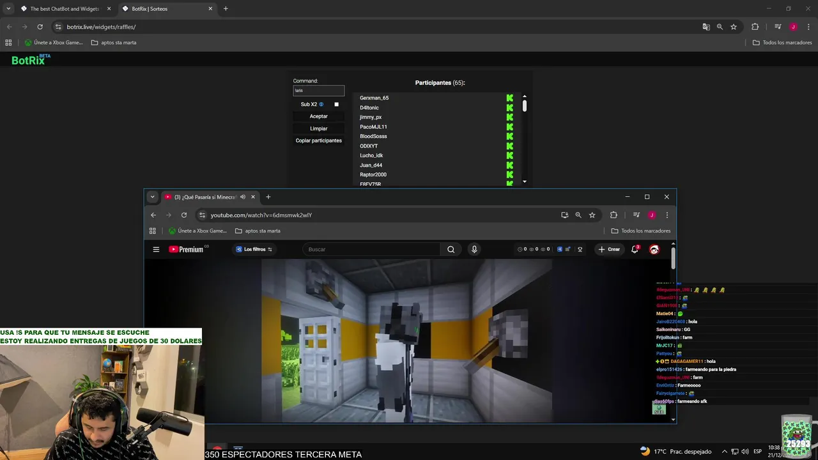Select participant Gerxman_65

click(374, 98)
